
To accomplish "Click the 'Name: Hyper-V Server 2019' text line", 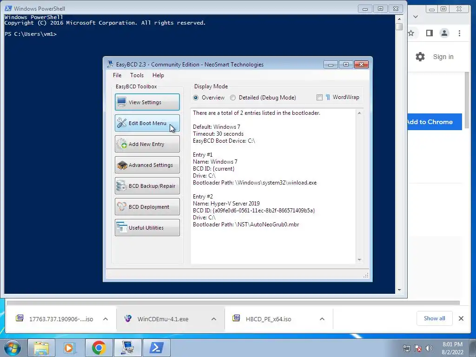I will point(226,204).
